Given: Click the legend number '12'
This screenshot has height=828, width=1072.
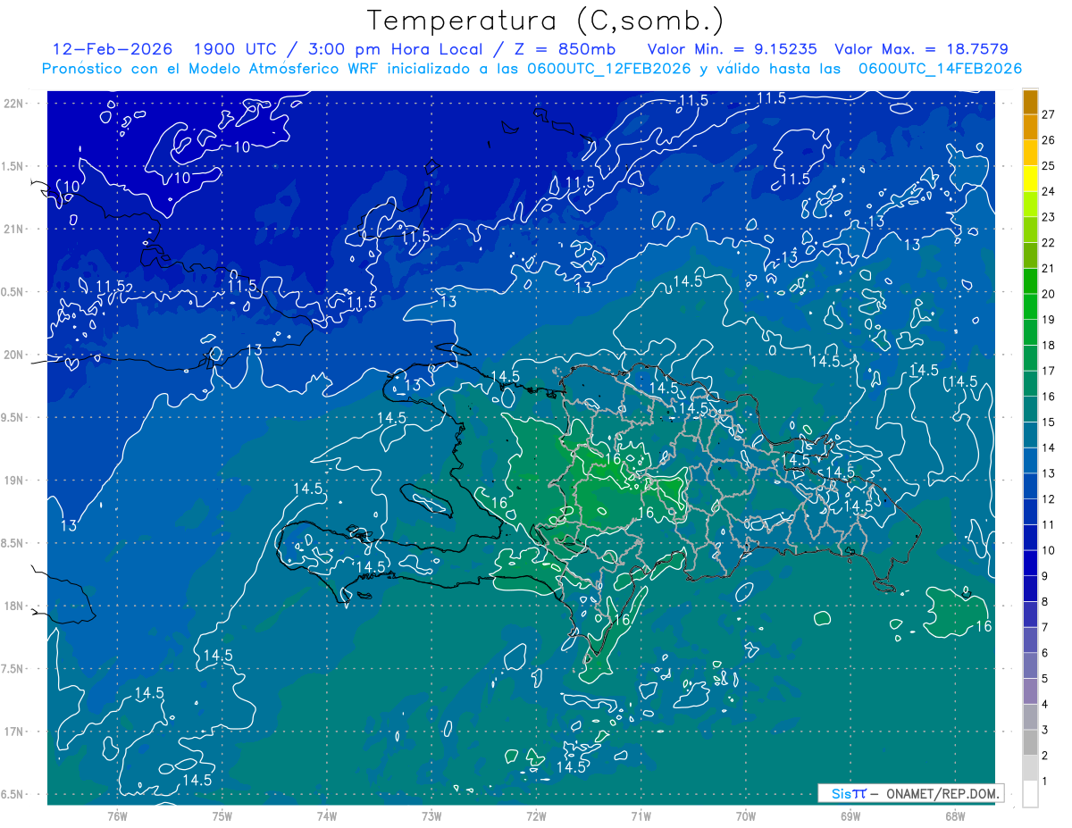Looking at the screenshot, I should click(x=1049, y=499).
